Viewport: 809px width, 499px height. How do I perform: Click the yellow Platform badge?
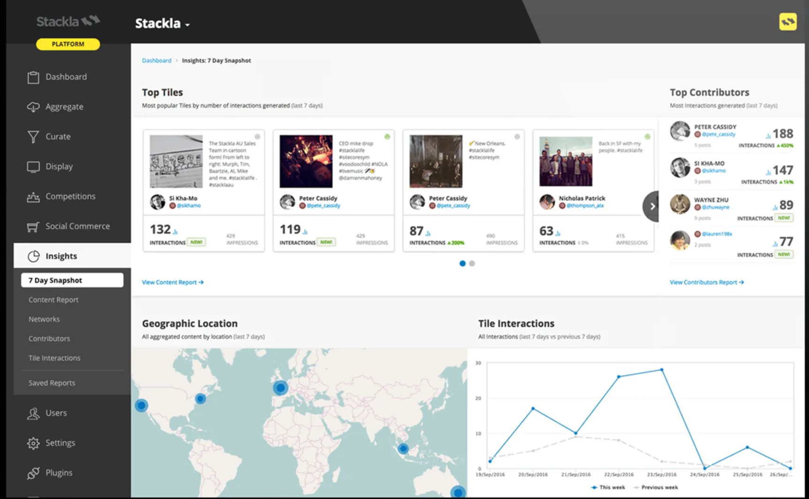coord(68,44)
